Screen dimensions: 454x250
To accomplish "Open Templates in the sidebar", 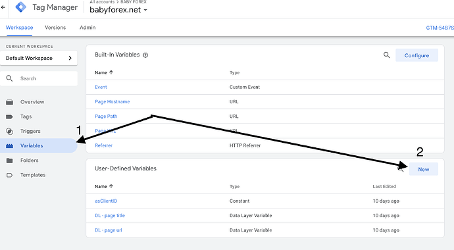I will [33, 175].
